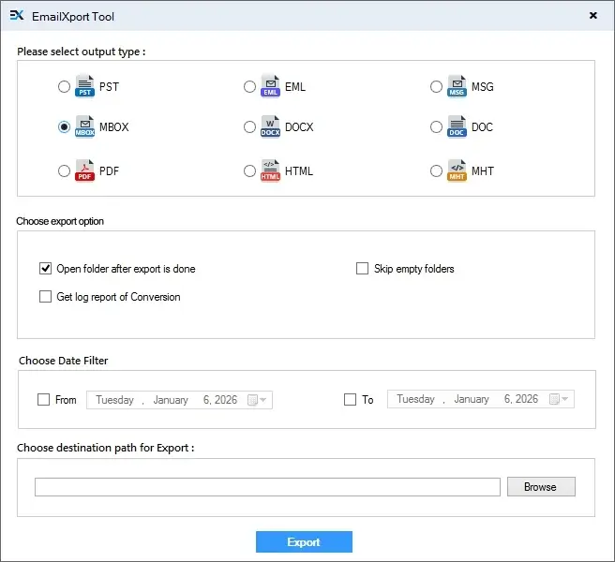This screenshot has height=562, width=615.
Task: Start conversion with the Export button
Action: coord(304,541)
